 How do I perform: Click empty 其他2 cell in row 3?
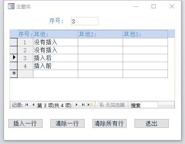[x=100, y=58]
